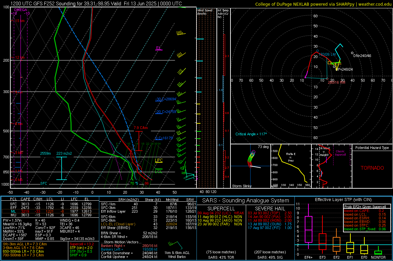Click the "(207 loose matches)" text

pyautogui.click(x=270, y=252)
